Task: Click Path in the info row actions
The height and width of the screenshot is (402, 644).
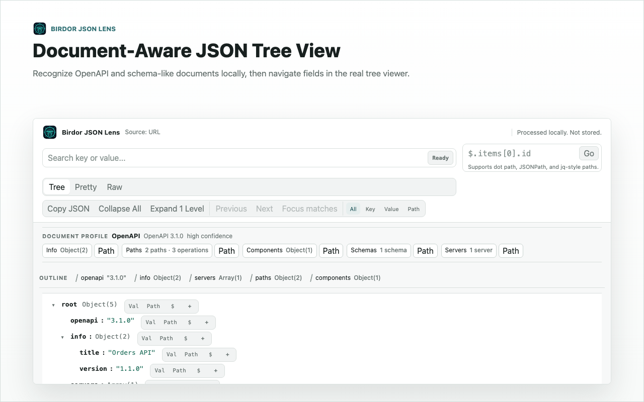Action: [x=167, y=338]
